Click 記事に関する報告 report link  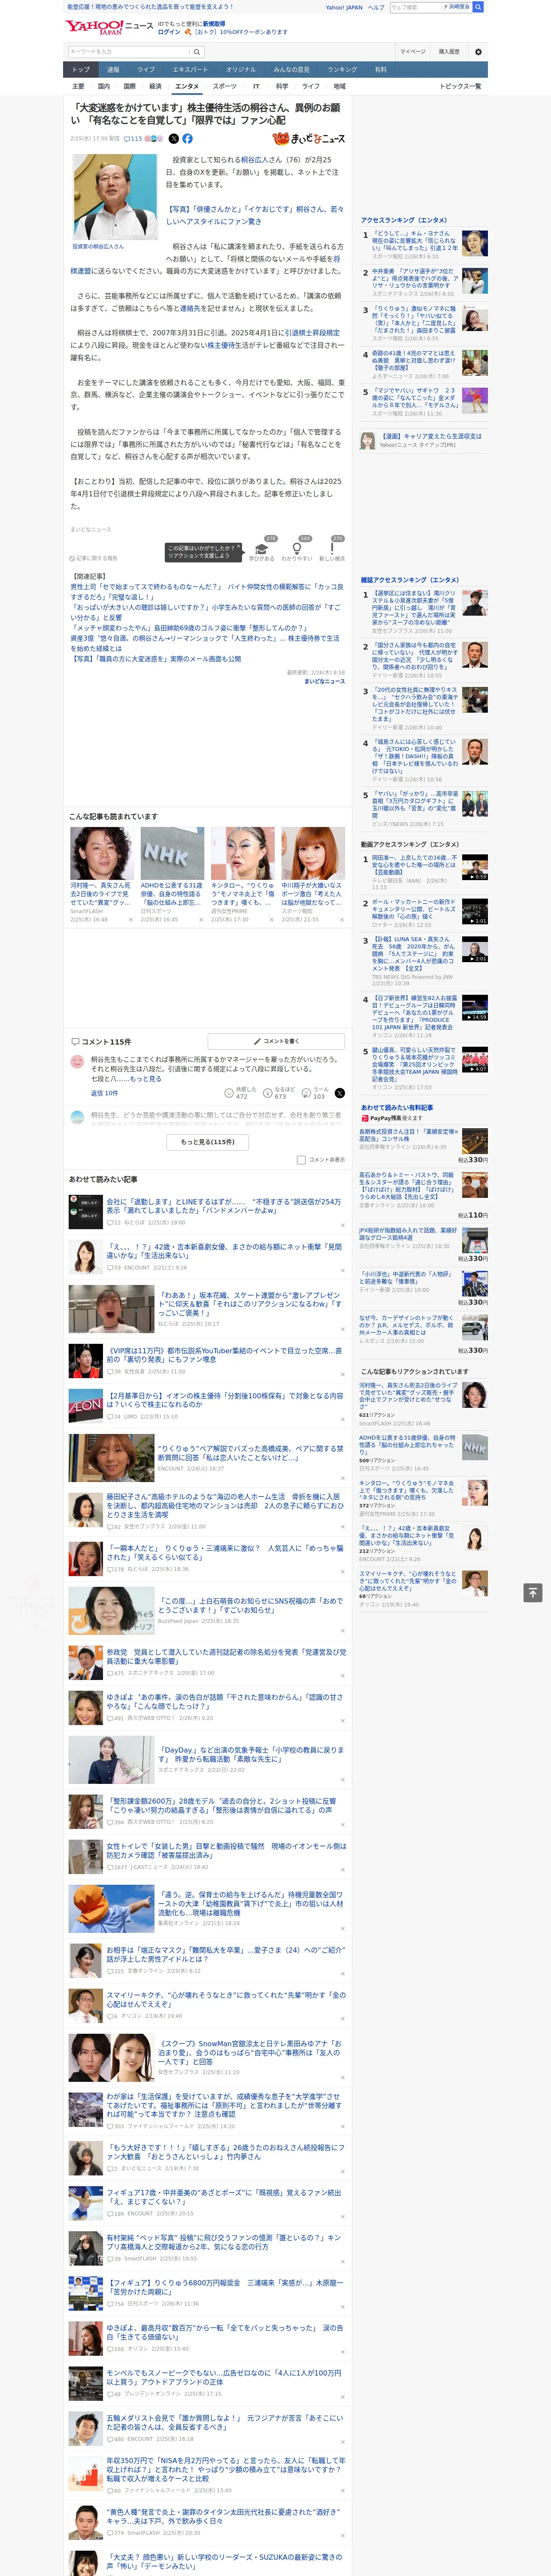click(93, 558)
